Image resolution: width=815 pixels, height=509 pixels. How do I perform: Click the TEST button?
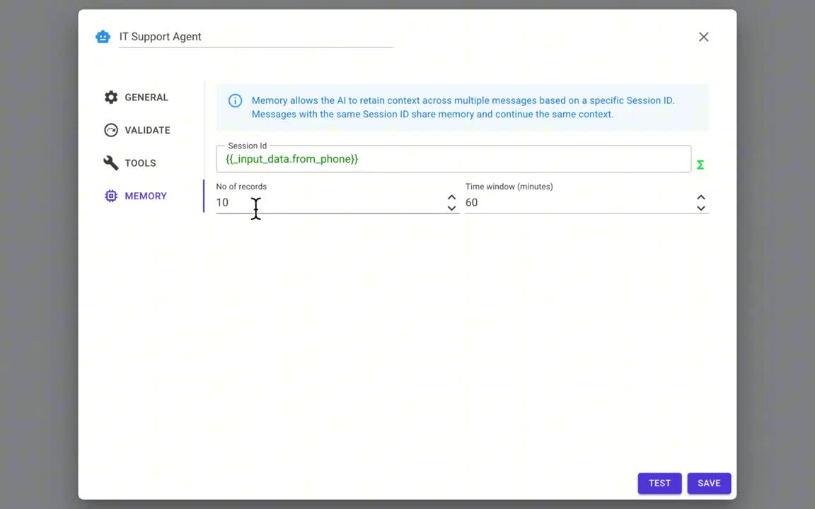tap(659, 483)
